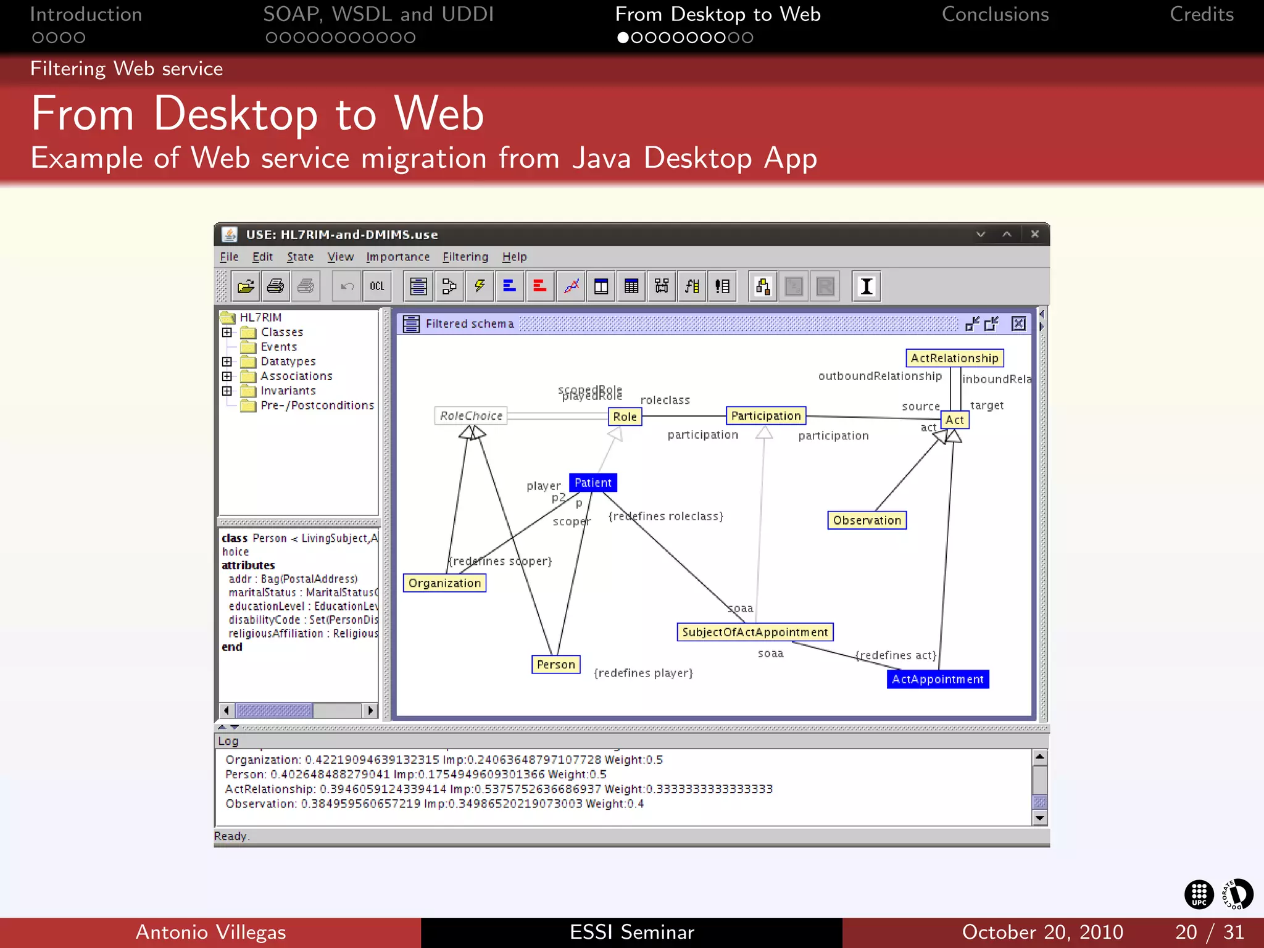The height and width of the screenshot is (948, 1264).
Task: Select the Participation class node
Action: (x=765, y=416)
